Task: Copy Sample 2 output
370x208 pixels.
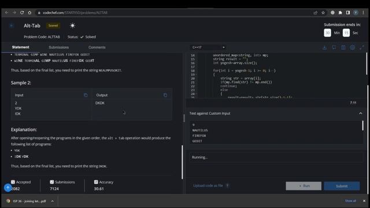Action: tap(165, 95)
